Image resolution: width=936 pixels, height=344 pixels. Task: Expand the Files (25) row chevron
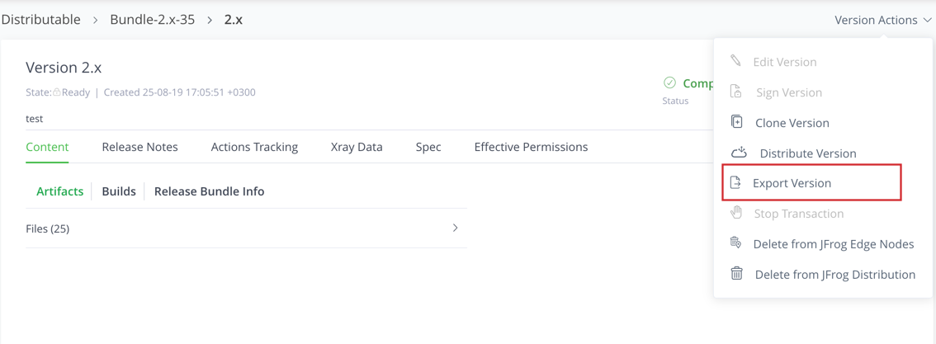(455, 228)
